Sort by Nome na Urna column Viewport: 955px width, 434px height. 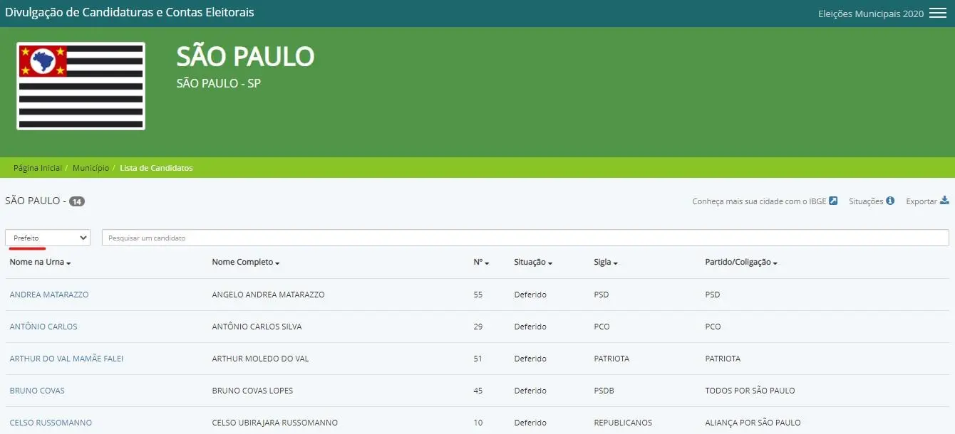40,263
